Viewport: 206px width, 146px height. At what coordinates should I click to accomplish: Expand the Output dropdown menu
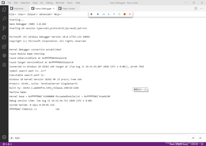(32, 14)
